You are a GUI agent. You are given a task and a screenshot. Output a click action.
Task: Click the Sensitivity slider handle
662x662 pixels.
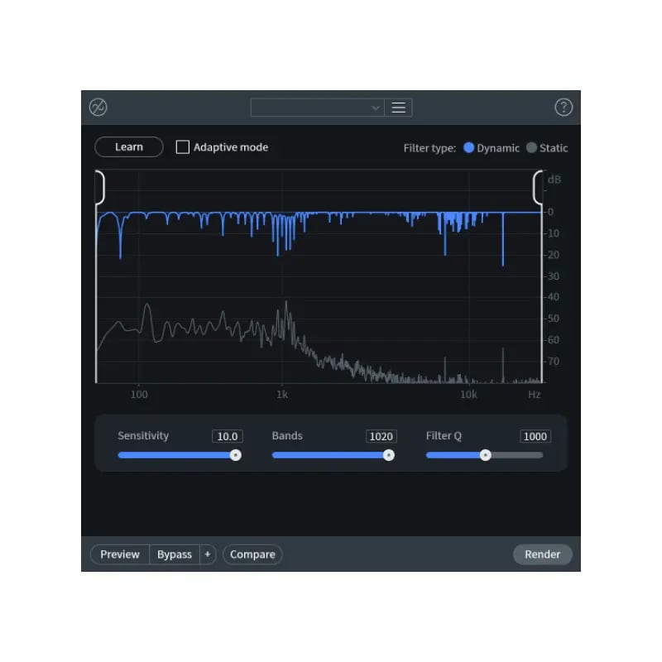(236, 455)
